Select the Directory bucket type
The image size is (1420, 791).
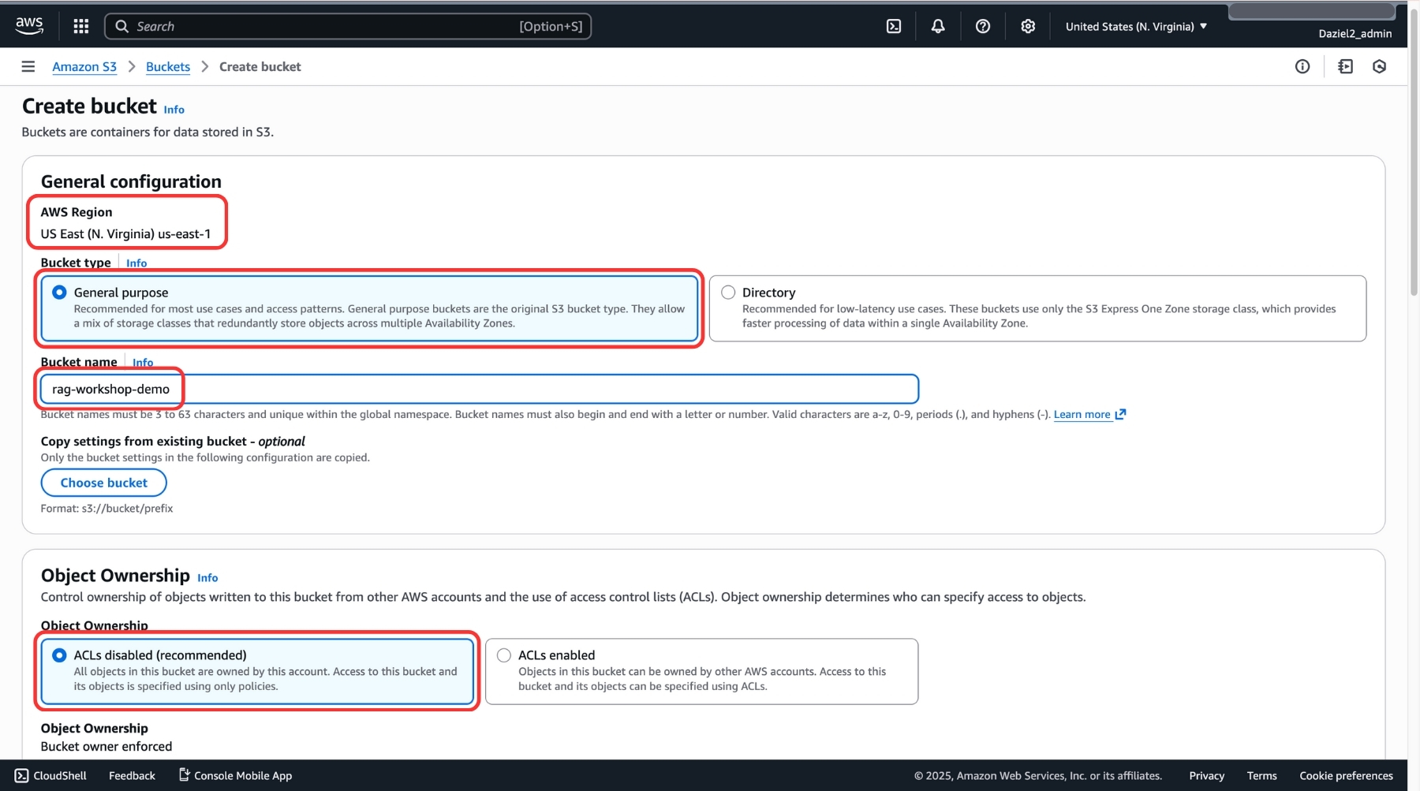coord(727,292)
